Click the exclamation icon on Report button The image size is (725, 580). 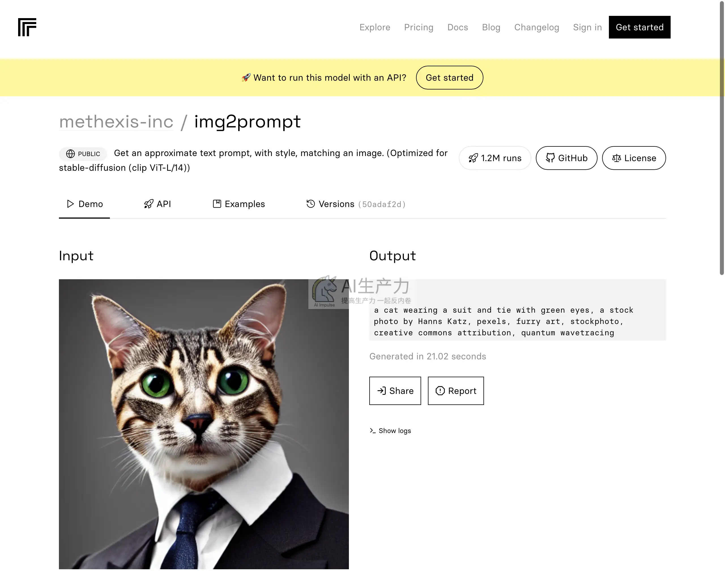click(440, 391)
